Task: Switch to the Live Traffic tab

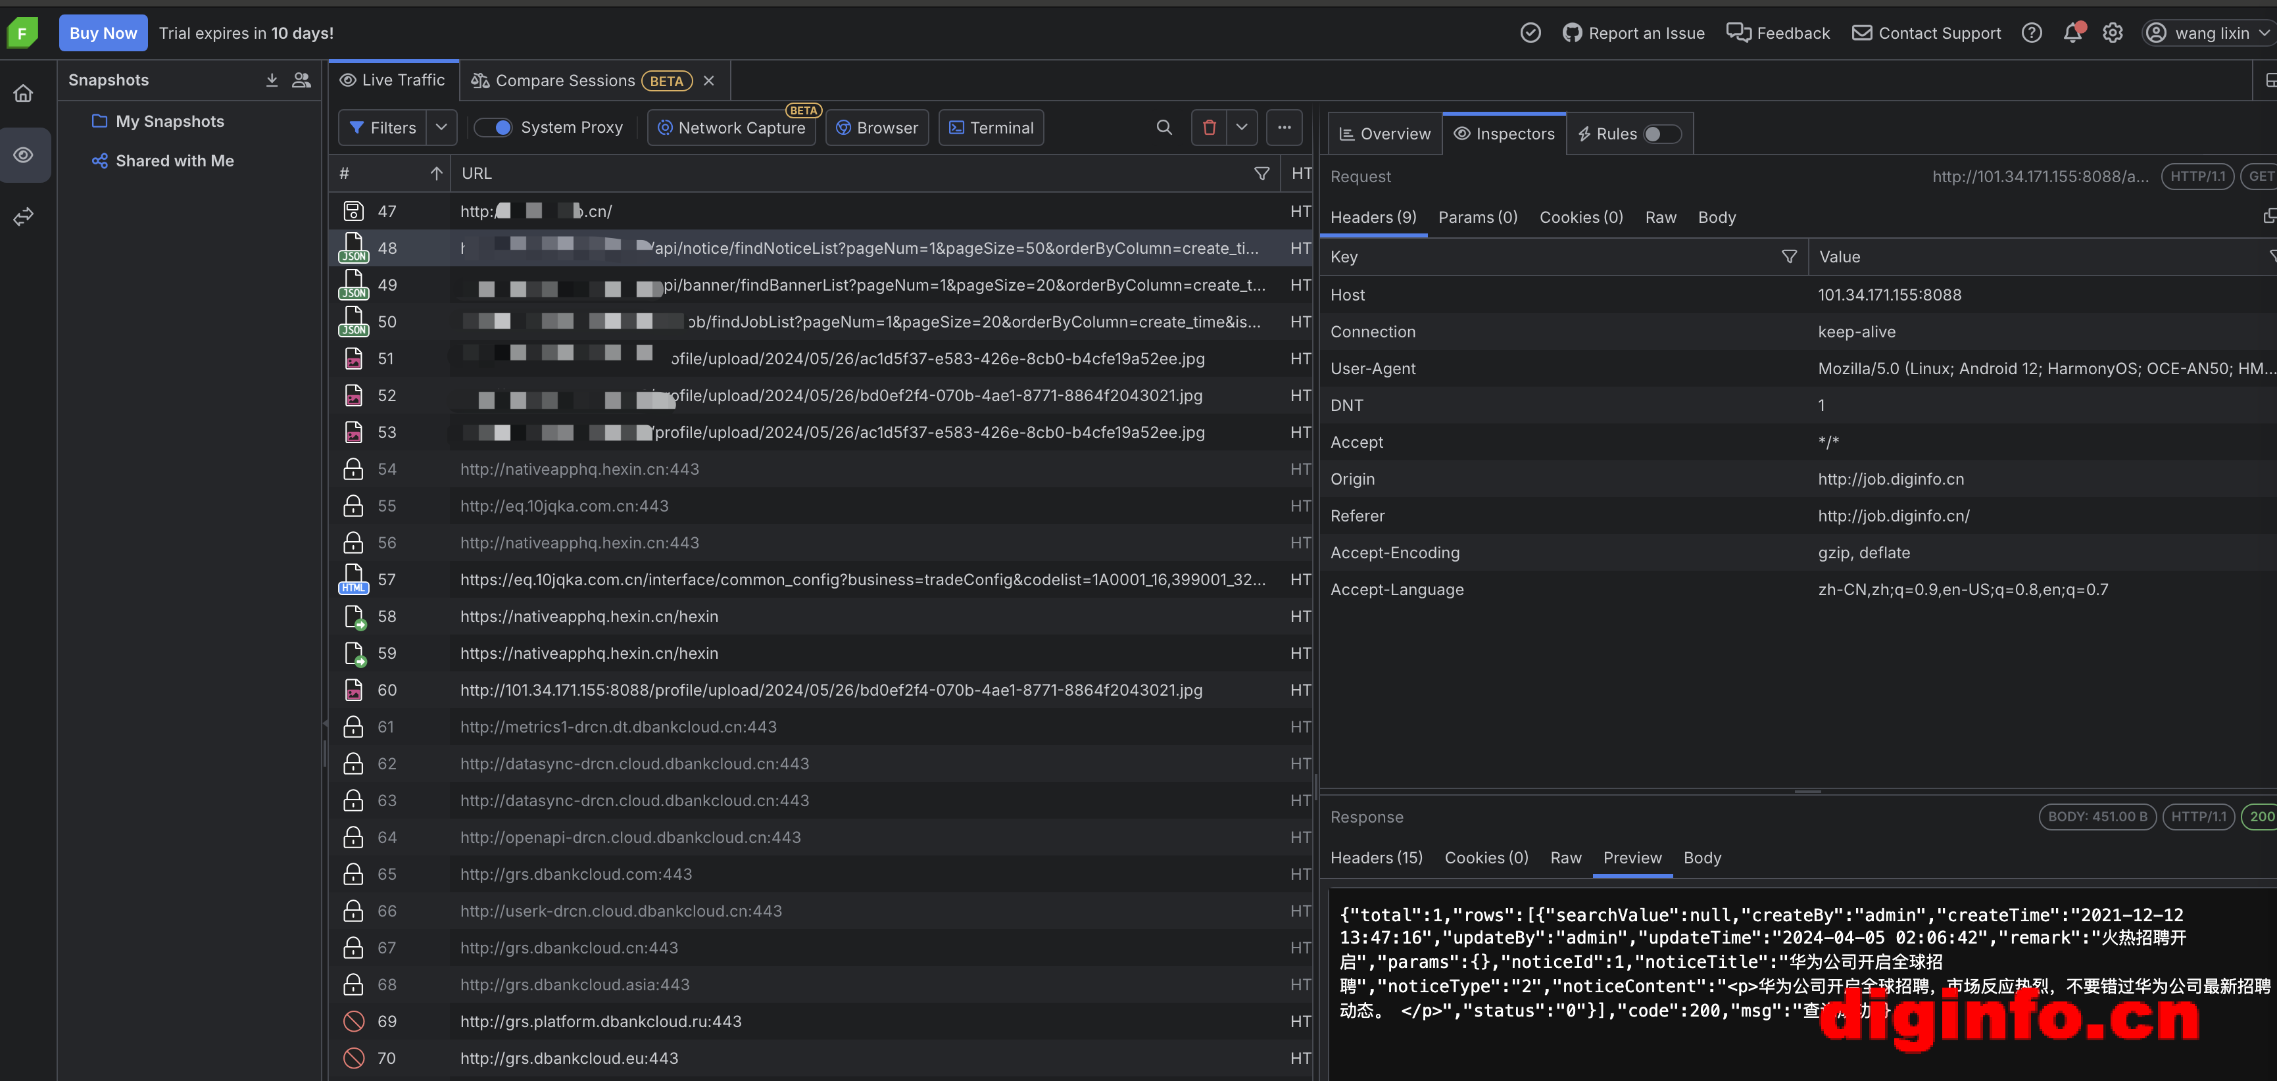Action: click(393, 80)
